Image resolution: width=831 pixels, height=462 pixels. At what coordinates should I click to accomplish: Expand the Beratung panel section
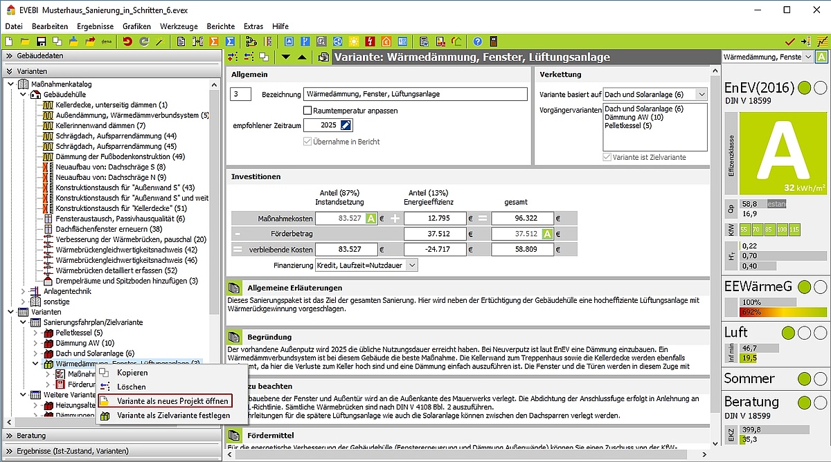click(111, 436)
